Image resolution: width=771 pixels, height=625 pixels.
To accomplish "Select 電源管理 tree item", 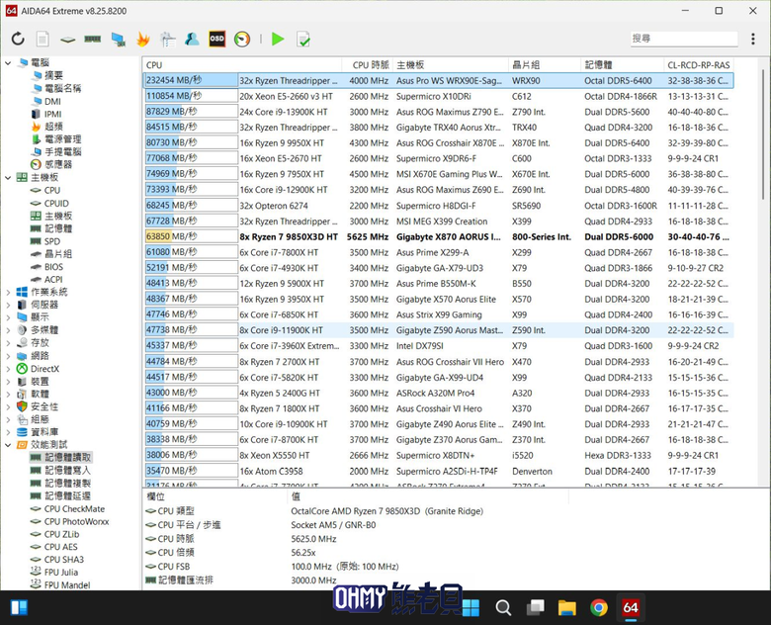I will [63, 139].
